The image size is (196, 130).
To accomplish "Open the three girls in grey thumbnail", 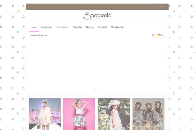I will [x=148, y=114].
